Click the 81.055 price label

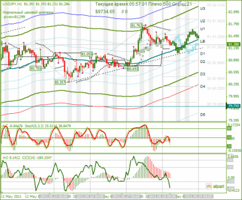(87, 54)
